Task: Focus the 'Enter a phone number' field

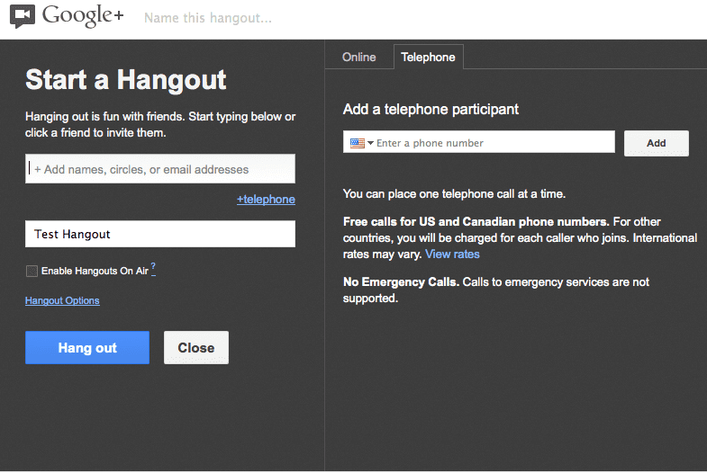Action: coord(493,143)
